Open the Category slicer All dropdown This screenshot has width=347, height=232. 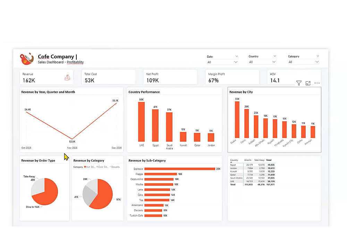(x=303, y=62)
